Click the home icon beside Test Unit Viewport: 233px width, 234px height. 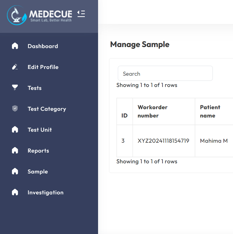pos(15,130)
